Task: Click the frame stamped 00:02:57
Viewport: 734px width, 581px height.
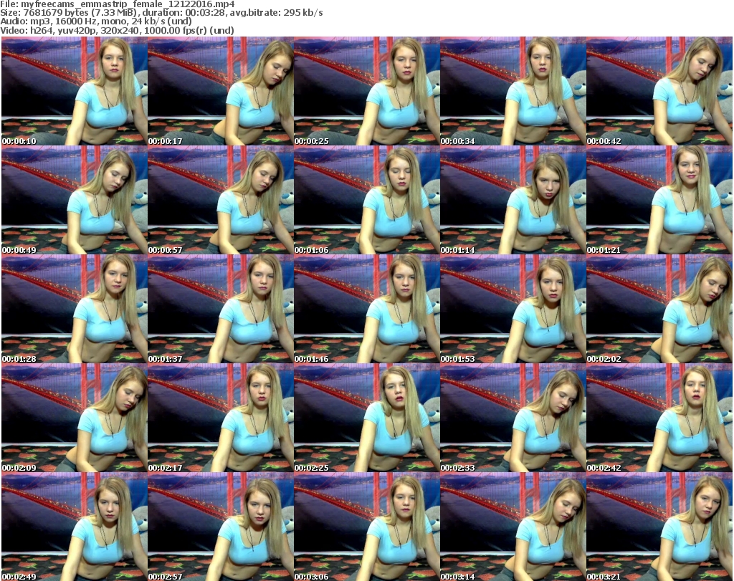Action: (x=221, y=527)
